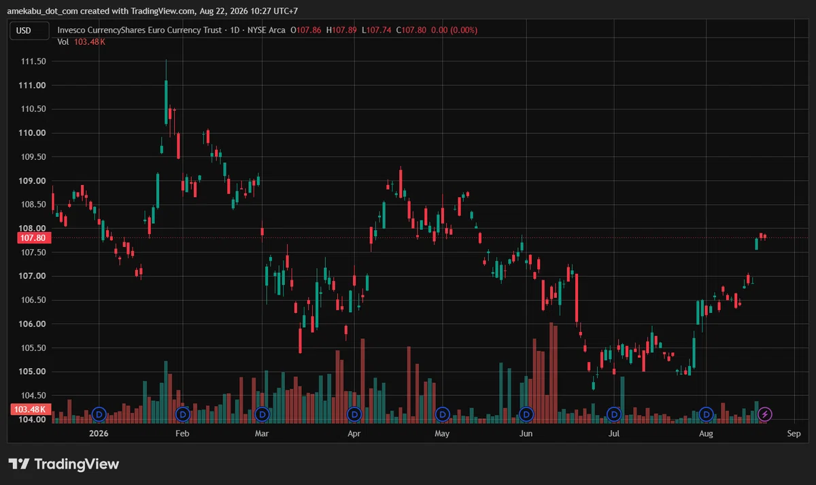Viewport: 816px width, 485px height.
Task: Click the 111.50 price axis label
Action: coord(33,61)
